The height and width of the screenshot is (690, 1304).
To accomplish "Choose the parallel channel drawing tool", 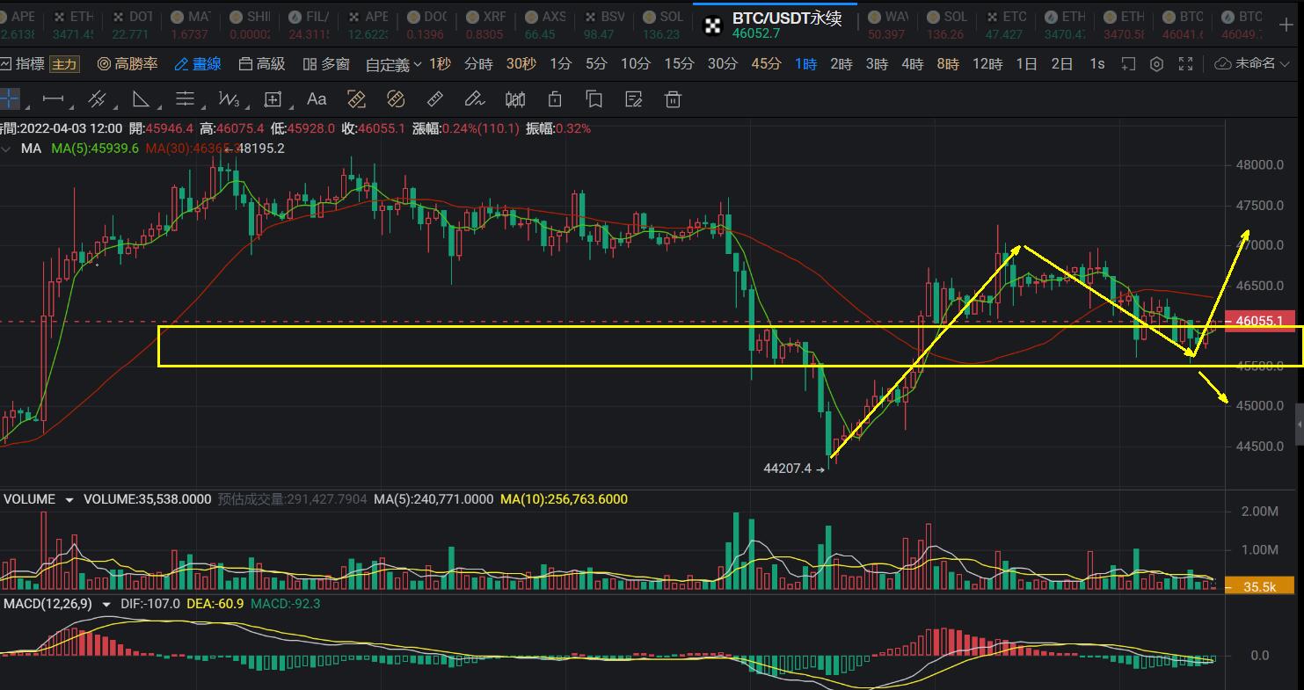I will pos(97,99).
